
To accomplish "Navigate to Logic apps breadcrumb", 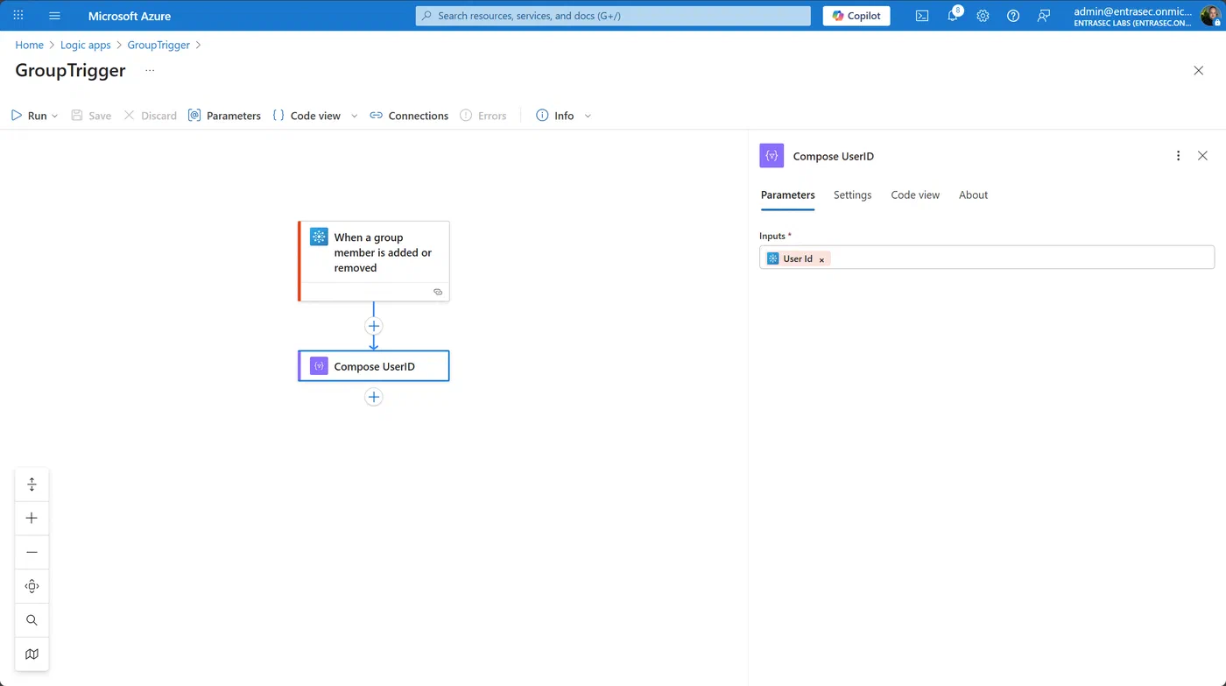I will coord(86,45).
